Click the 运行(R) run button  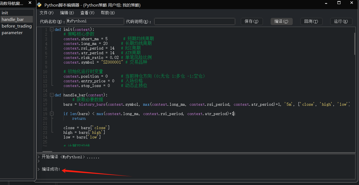(x=341, y=21)
